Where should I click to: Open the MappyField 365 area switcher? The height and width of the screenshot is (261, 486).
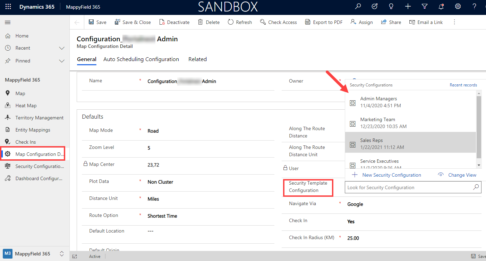(x=35, y=254)
